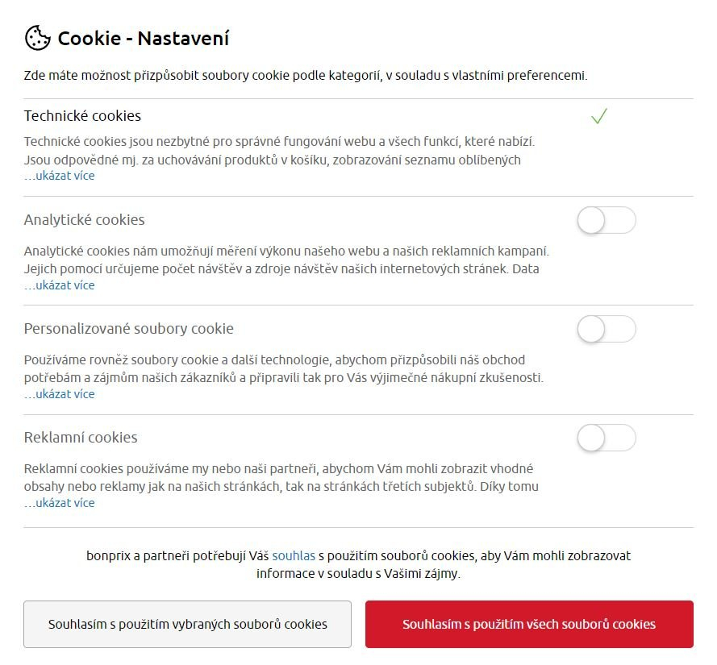This screenshot has width=717, height=665.
Task: Click the 'Cookie - Nastavení' heading
Action: (x=144, y=38)
